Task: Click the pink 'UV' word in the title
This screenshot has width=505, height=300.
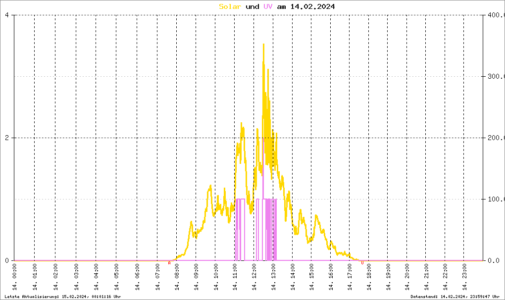Action: coord(268,6)
